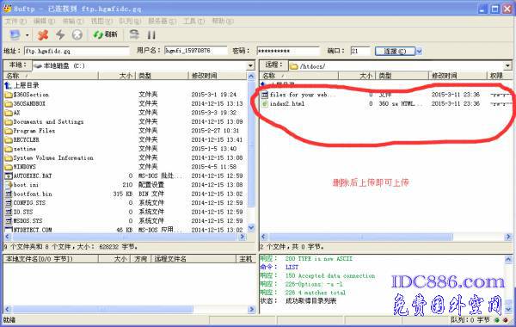Click the 上层目录 up-directory icon in the local pane
The width and height of the screenshot is (516, 327).
[x=9, y=85]
